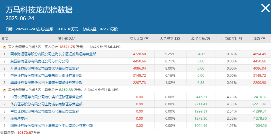Viewport: 271px width, 136px height.
Task: Click the icon beside 买入金额最大的前5名
Action: 5,47
